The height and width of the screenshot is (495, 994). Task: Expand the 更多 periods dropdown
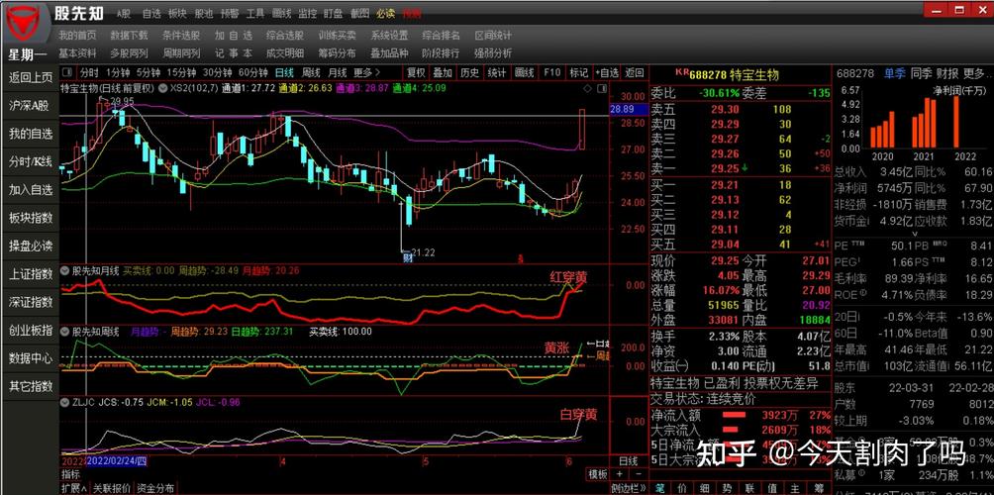367,72
